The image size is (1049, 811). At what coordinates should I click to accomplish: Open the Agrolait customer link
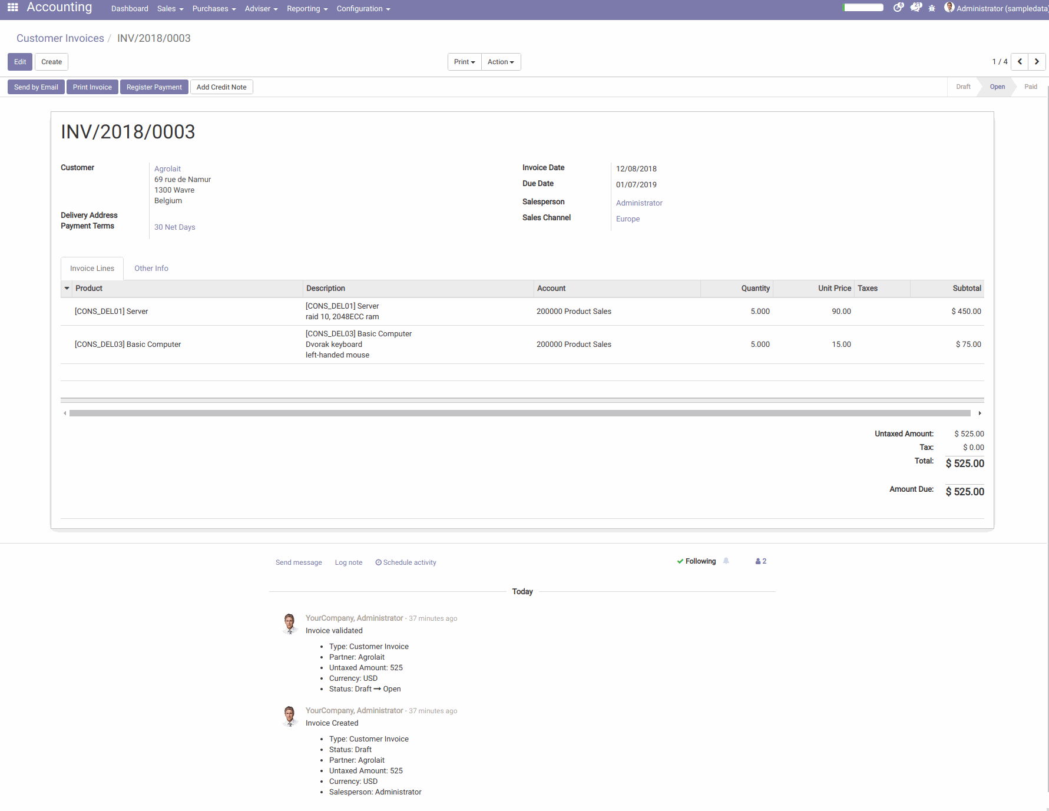point(167,169)
